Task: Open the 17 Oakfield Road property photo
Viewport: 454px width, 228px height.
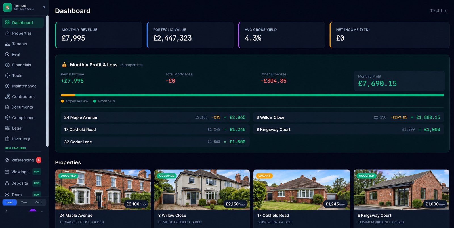Action: click(x=302, y=190)
